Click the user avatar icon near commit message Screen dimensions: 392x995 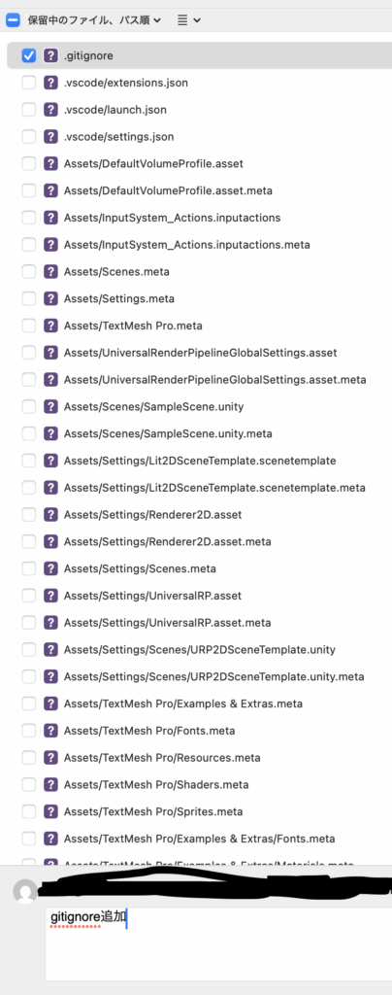pos(25,891)
